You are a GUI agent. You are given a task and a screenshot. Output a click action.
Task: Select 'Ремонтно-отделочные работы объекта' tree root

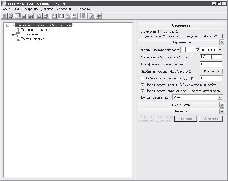click(x=44, y=25)
